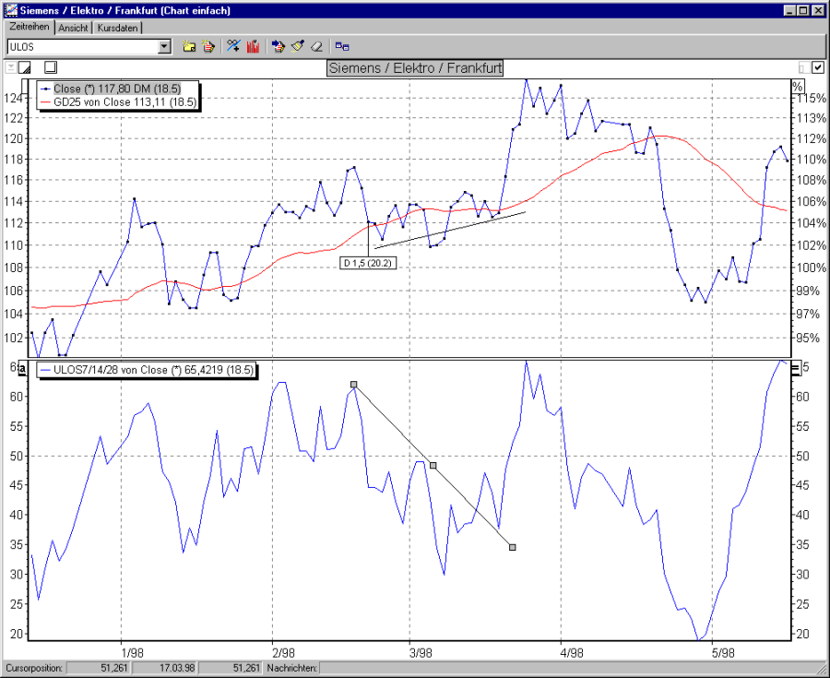Open the indicator scissors-plus tool icon
The width and height of the screenshot is (830, 678).
tap(231, 45)
